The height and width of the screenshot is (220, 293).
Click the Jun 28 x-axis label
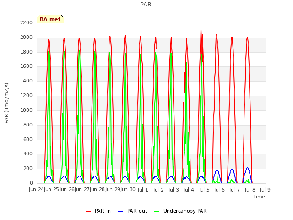pos(97,189)
